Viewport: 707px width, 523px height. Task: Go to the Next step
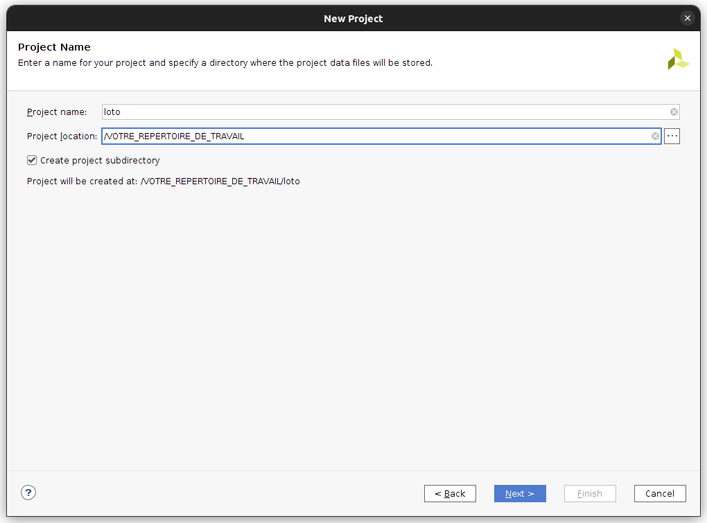click(x=520, y=494)
